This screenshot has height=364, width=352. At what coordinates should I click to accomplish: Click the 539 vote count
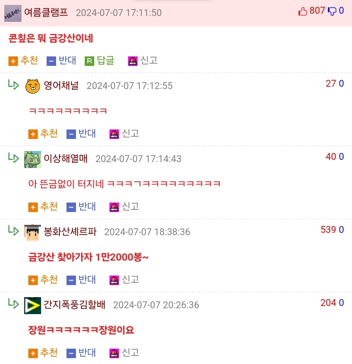(328, 230)
